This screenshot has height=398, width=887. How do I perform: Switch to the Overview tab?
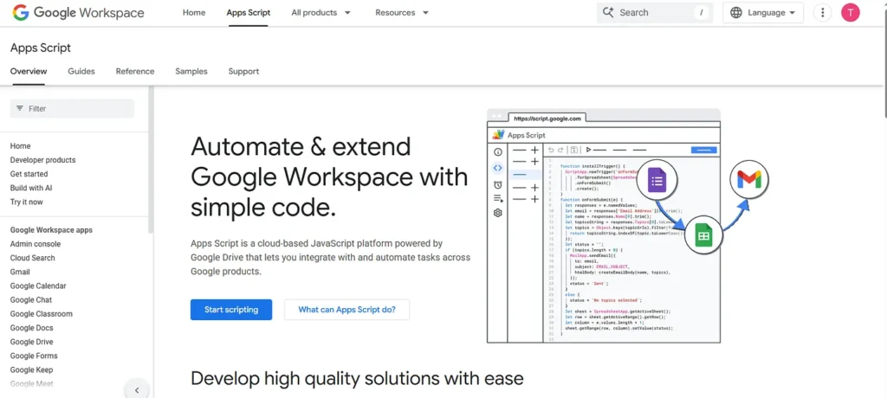point(29,71)
